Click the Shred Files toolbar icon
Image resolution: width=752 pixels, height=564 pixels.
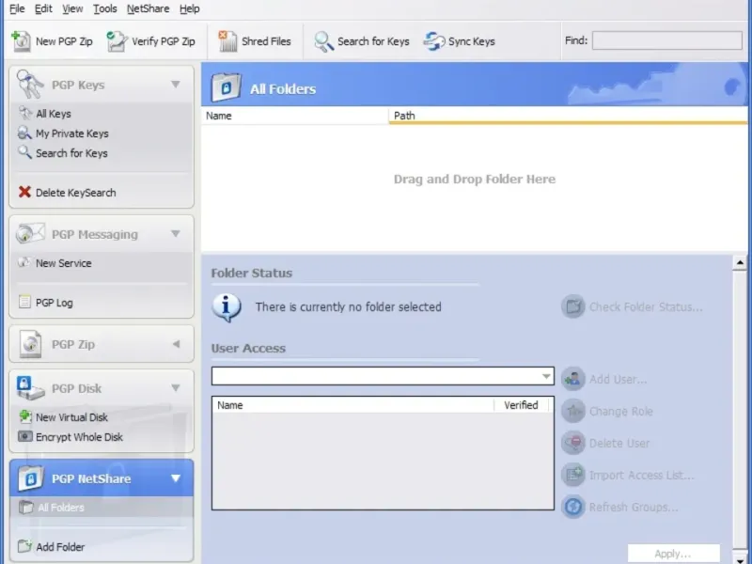(x=227, y=41)
